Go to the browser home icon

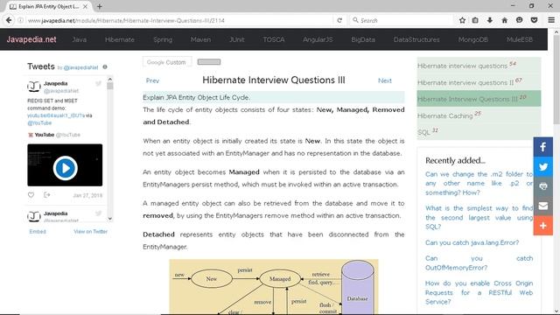(x=504, y=20)
